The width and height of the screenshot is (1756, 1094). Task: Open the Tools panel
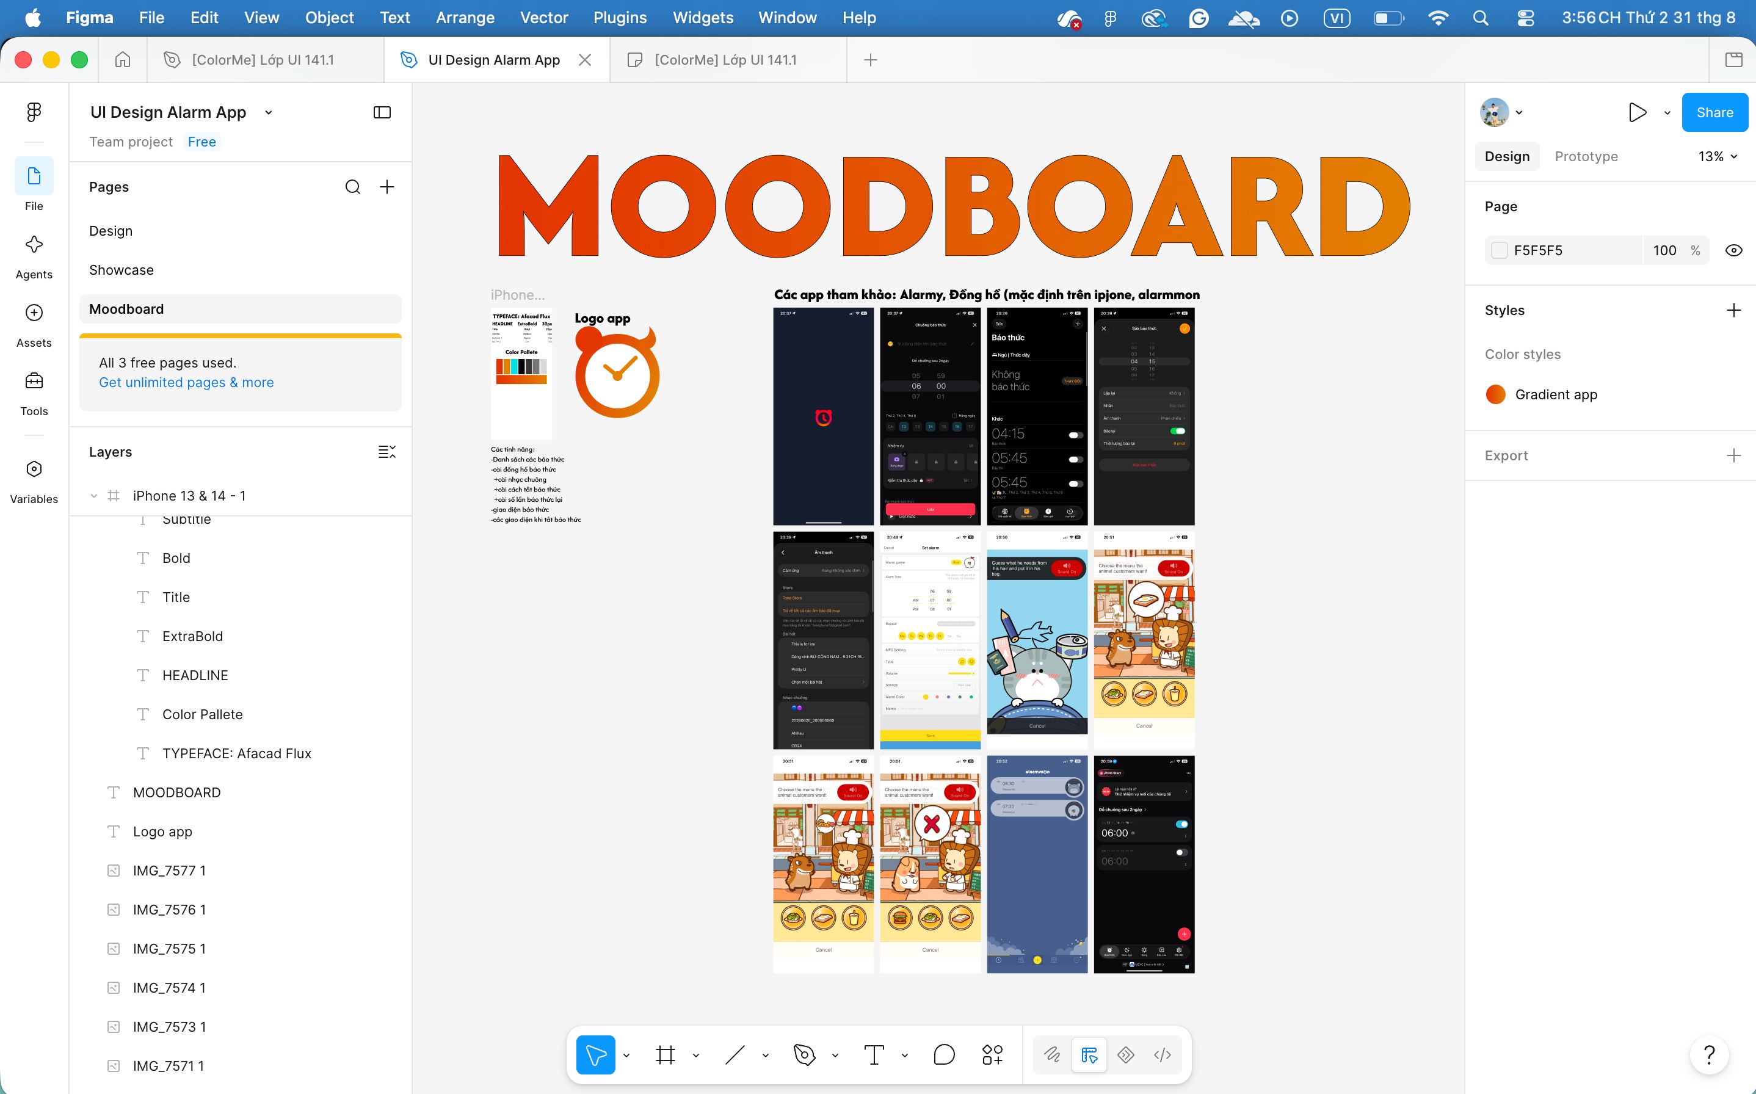[x=34, y=393]
